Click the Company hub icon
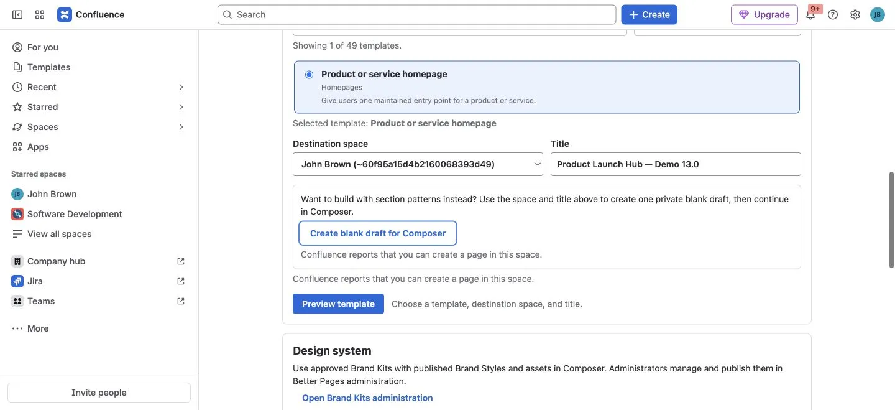 tap(17, 261)
